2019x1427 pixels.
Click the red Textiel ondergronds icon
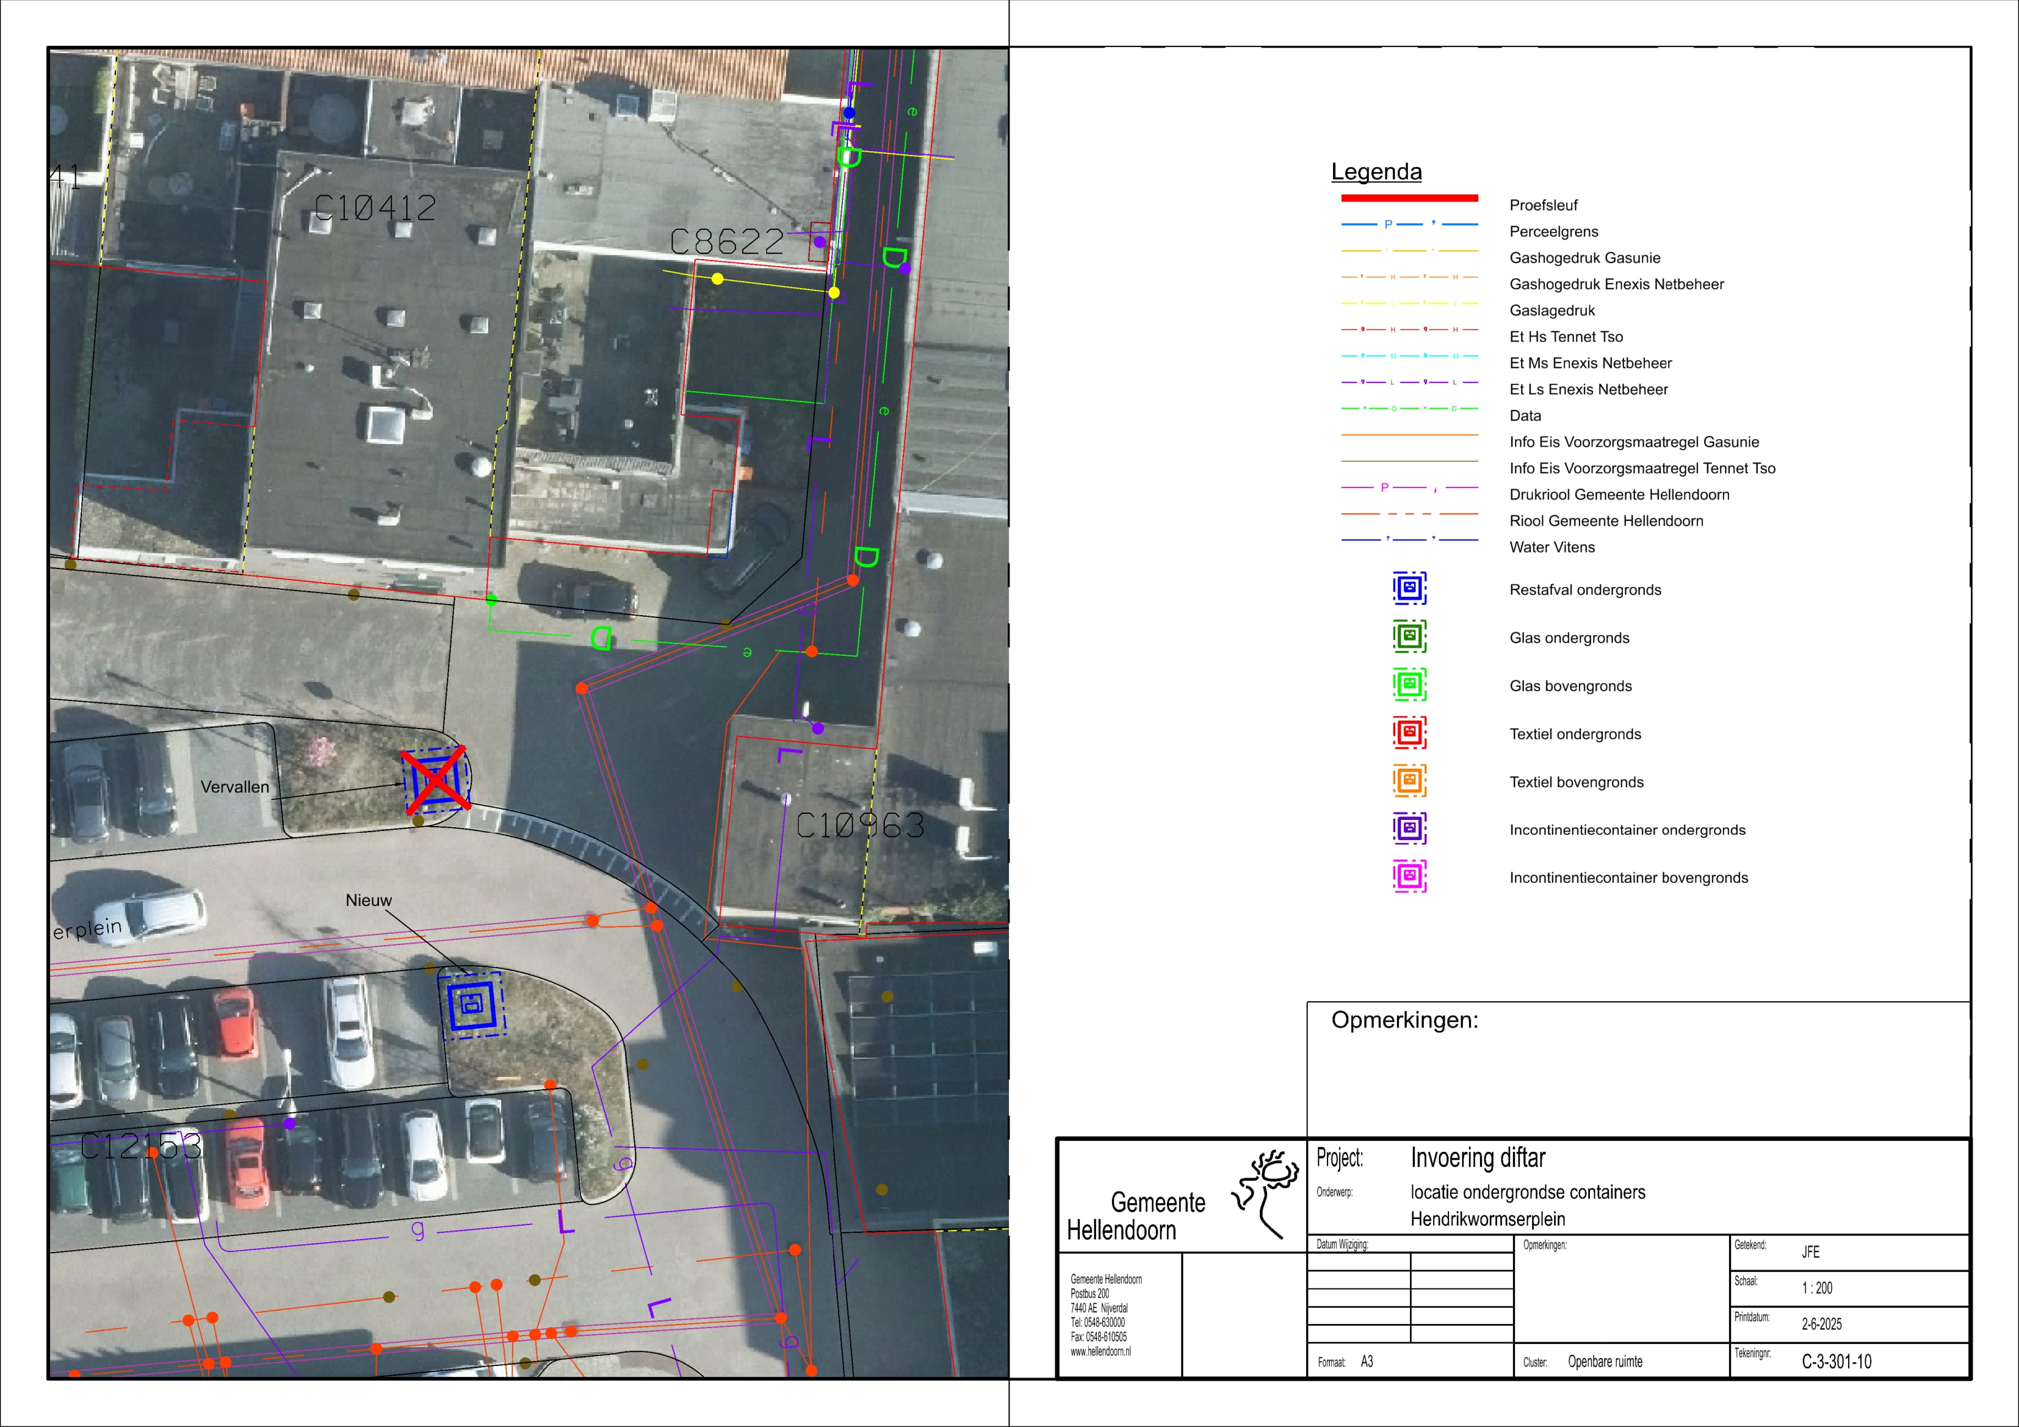tap(1409, 732)
